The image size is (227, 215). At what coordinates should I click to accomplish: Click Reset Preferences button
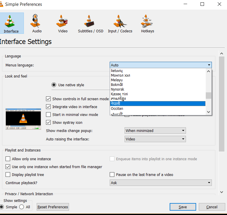click(x=53, y=207)
